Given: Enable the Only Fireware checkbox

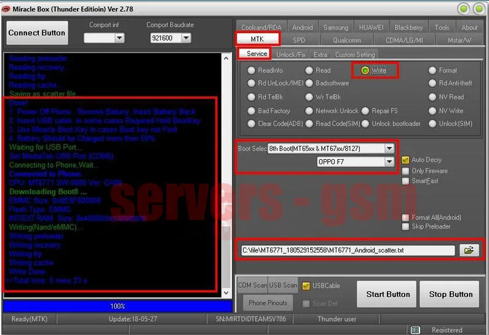Looking at the screenshot, I should 405,171.
